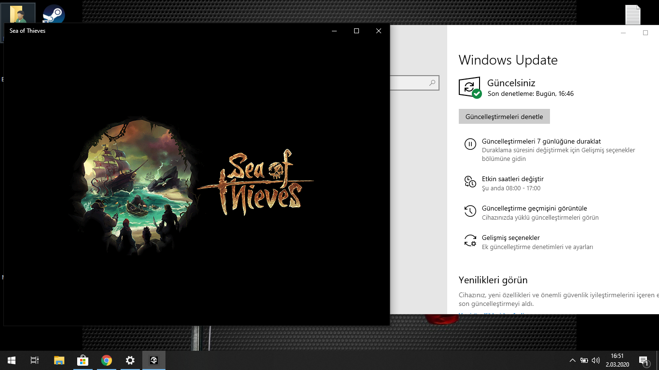Open Etkin saatleri değiştir setting
Screen dimensions: 659x370
click(x=513, y=179)
